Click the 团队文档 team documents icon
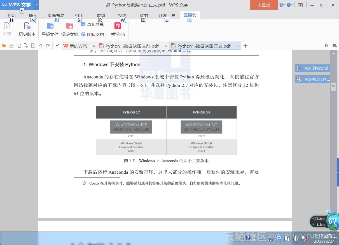Screen dimensions: 339x245 tap(83, 34)
